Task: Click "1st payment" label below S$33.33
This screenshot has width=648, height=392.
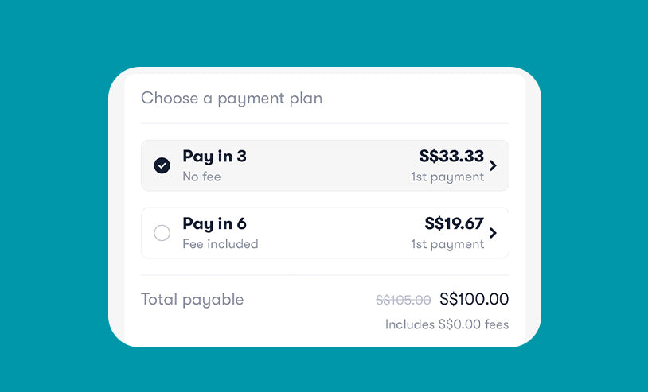Action: [447, 177]
